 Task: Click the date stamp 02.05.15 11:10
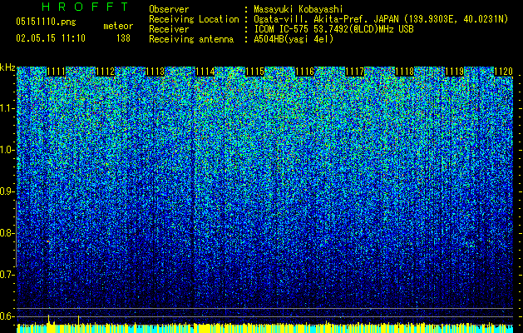51,38
